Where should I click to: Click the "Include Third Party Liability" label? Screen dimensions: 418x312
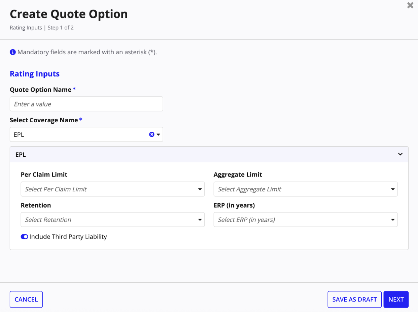(x=68, y=237)
